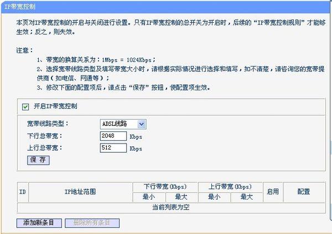Screen dimensions: 332x234
Task: Click the 下行总带宽 field showing 2048
Action: click(114, 136)
